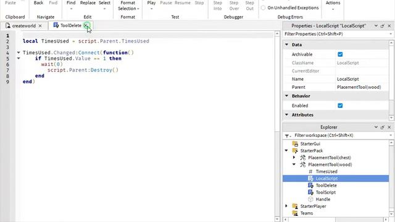Screen dimensions: 395x222
Task: Select PlacementTool(chest) in Explorer
Action: (x=329, y=158)
